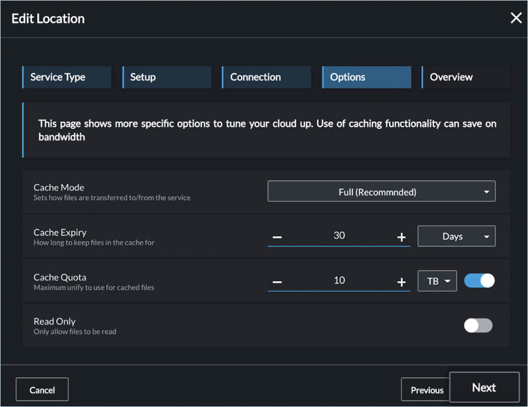Click the Cancel button
The width and height of the screenshot is (528, 407).
tap(42, 390)
